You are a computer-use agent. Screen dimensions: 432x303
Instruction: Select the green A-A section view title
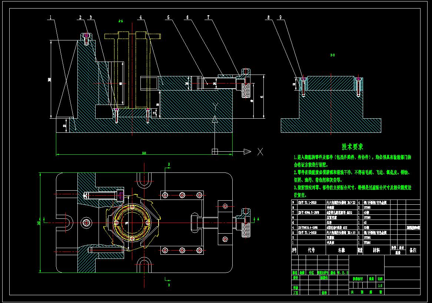coord(120,21)
